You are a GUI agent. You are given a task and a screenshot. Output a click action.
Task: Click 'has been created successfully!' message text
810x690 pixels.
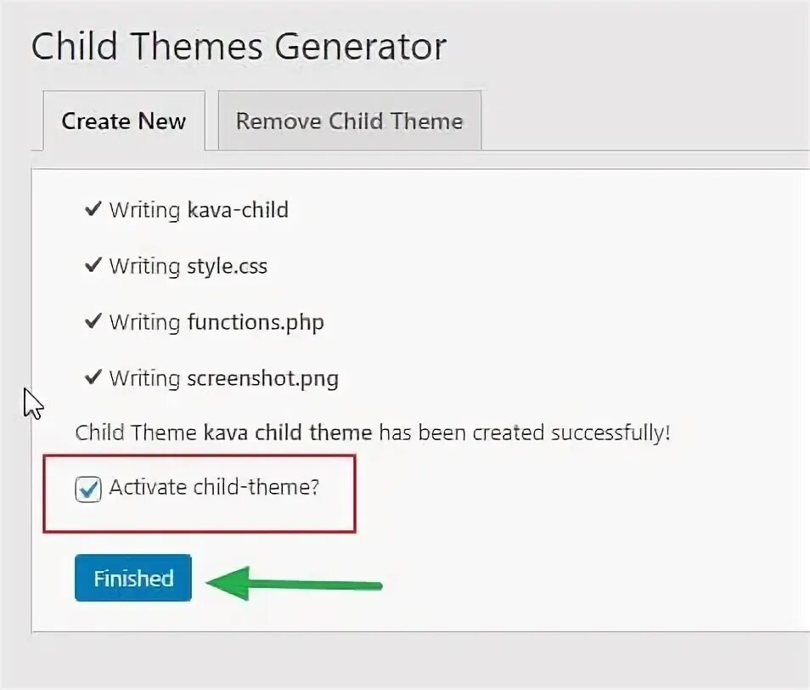[525, 433]
